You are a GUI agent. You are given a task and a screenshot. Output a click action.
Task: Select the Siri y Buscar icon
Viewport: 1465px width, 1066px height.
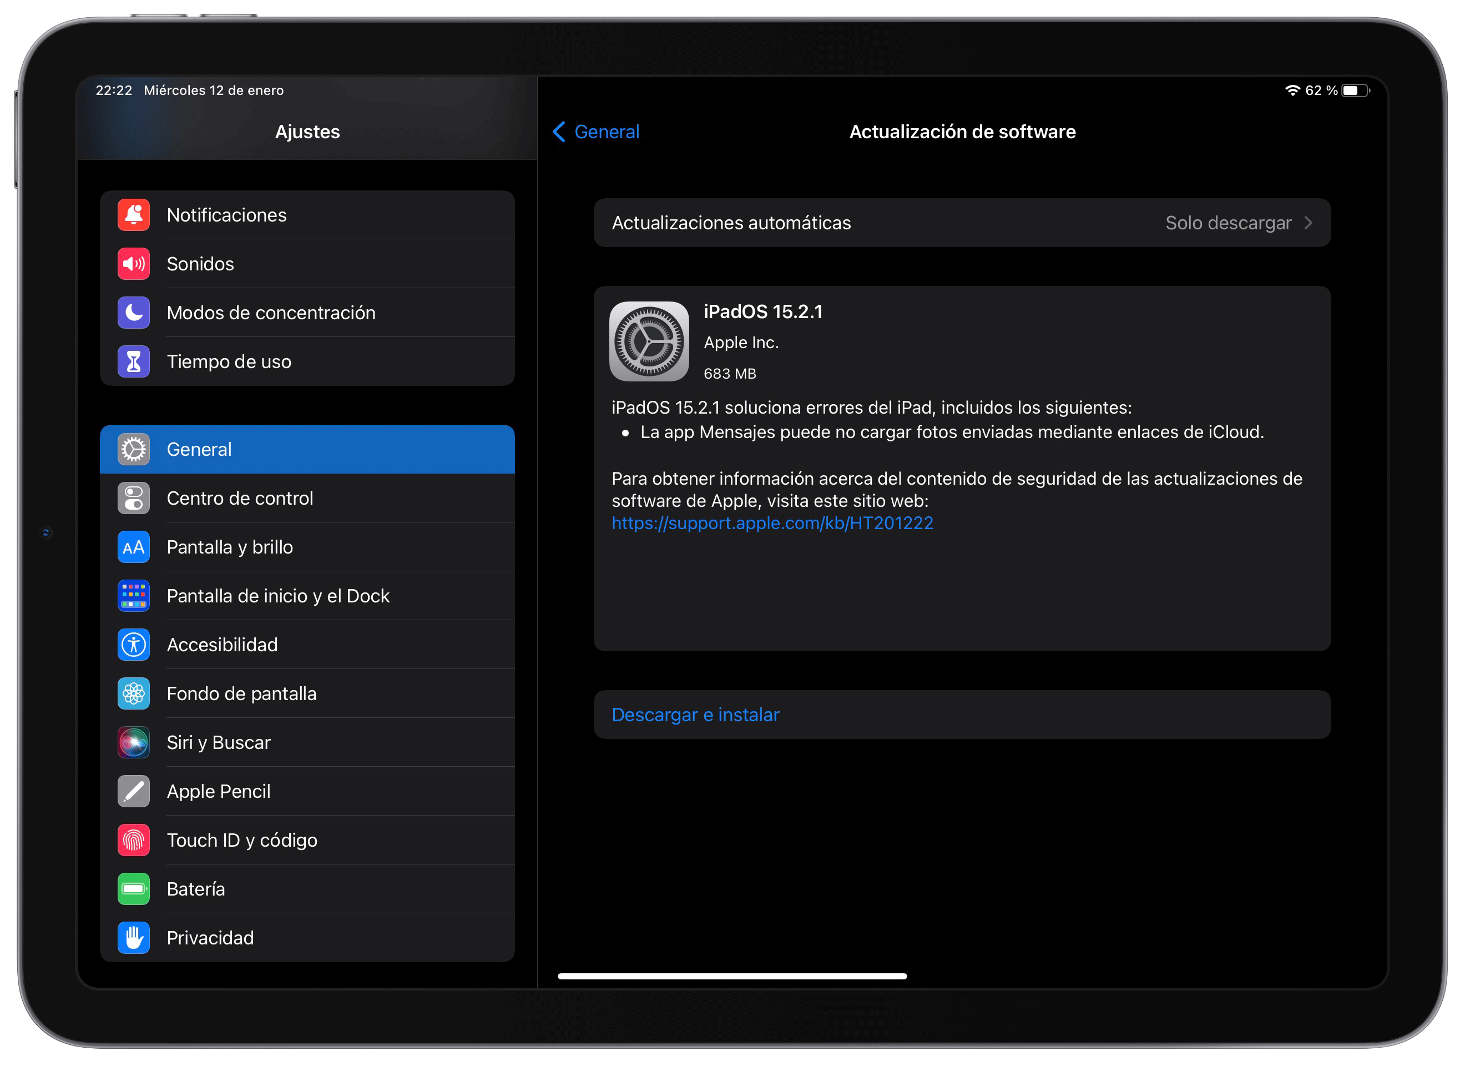(x=133, y=742)
